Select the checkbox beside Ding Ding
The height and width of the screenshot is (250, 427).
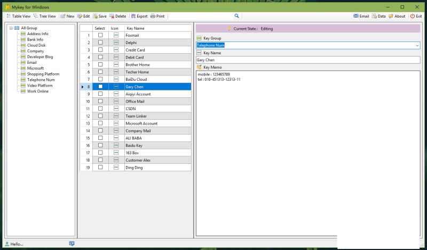pyautogui.click(x=100, y=168)
